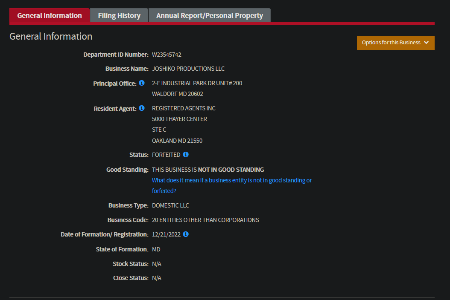This screenshot has height=300, width=450.
Task: Click the info icon beside Resident Agent
Action: [141, 108]
